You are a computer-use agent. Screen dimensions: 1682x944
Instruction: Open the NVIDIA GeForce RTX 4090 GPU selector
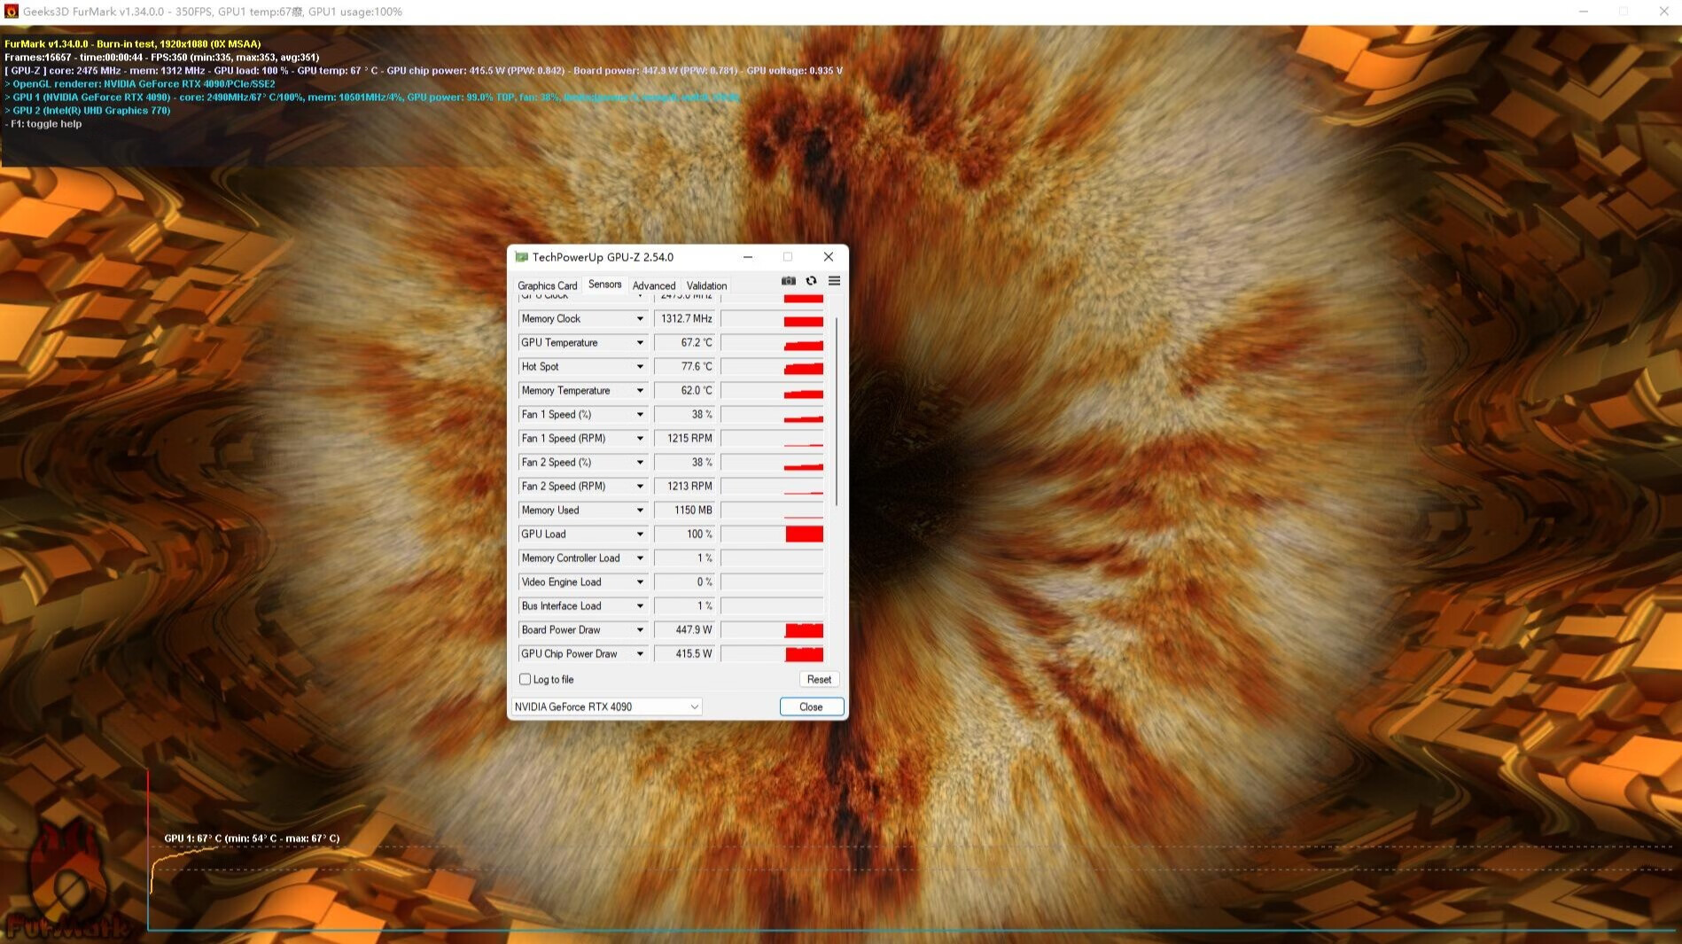(x=607, y=706)
